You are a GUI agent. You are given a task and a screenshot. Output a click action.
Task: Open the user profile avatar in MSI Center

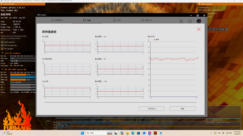pyautogui.click(x=199, y=21)
